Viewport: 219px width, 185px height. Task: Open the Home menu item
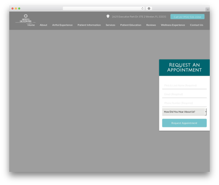click(31, 25)
